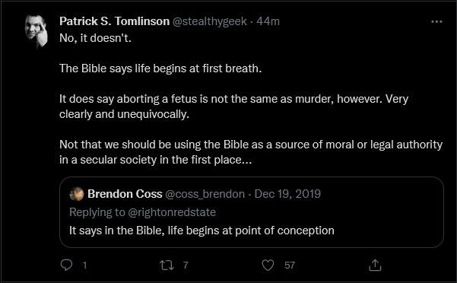This screenshot has width=457, height=283.
Task: Click the reply speech bubble icon
Action: coord(66,265)
